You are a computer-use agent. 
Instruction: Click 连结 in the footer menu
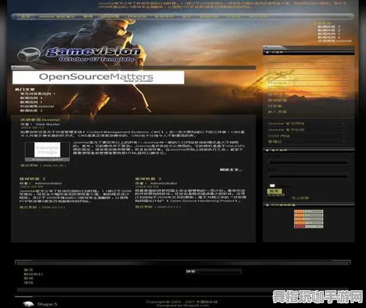coord(28,283)
